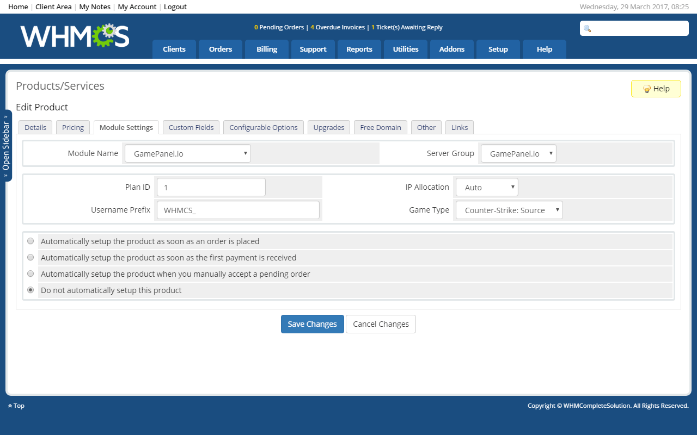The width and height of the screenshot is (697, 435).
Task: Click the Help lightbulb button
Action: [656, 89]
